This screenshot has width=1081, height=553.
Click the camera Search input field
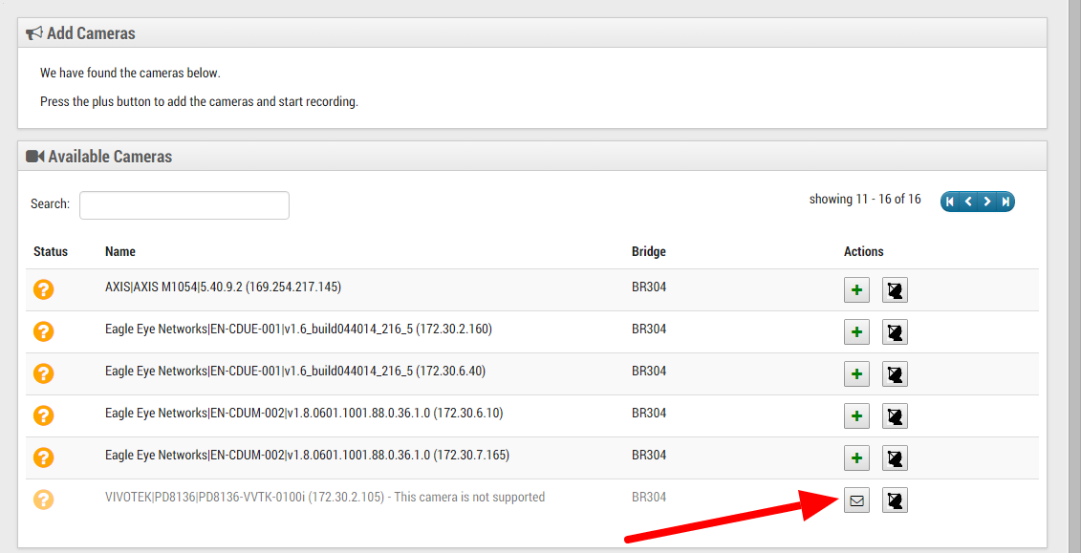click(x=184, y=205)
